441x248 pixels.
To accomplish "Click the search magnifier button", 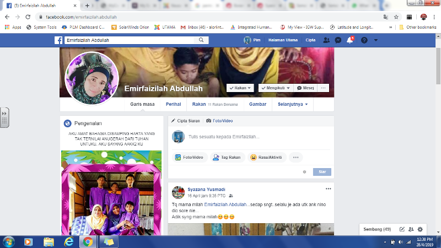I will point(202,40).
